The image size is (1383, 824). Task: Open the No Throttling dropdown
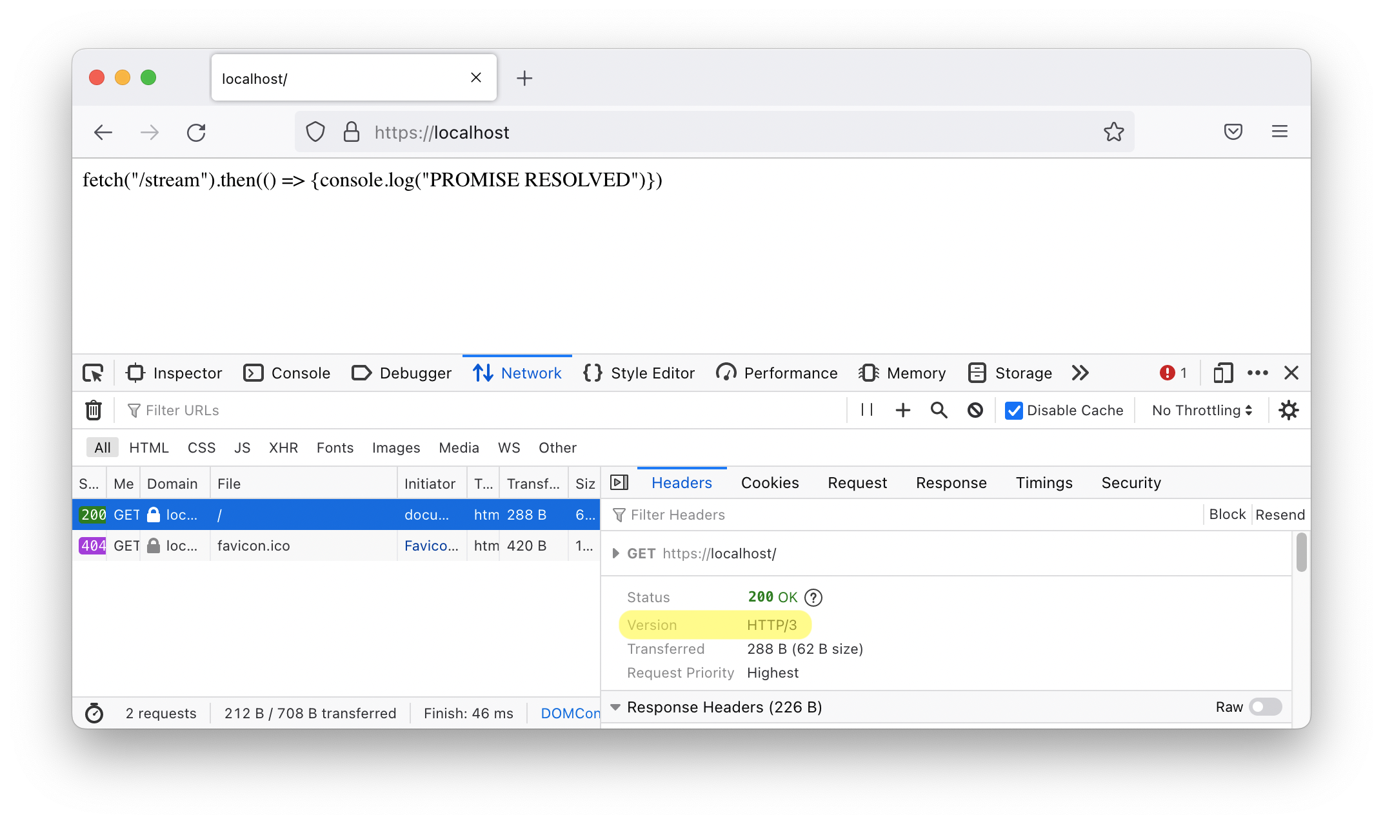1200,410
